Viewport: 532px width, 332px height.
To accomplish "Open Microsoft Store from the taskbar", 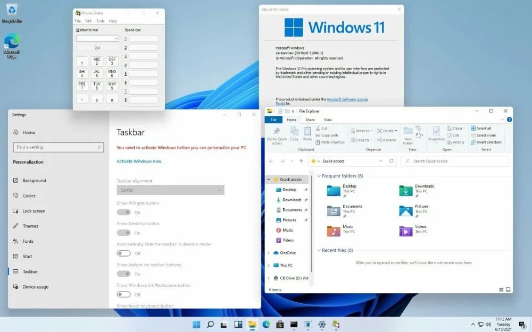I will tap(280, 325).
